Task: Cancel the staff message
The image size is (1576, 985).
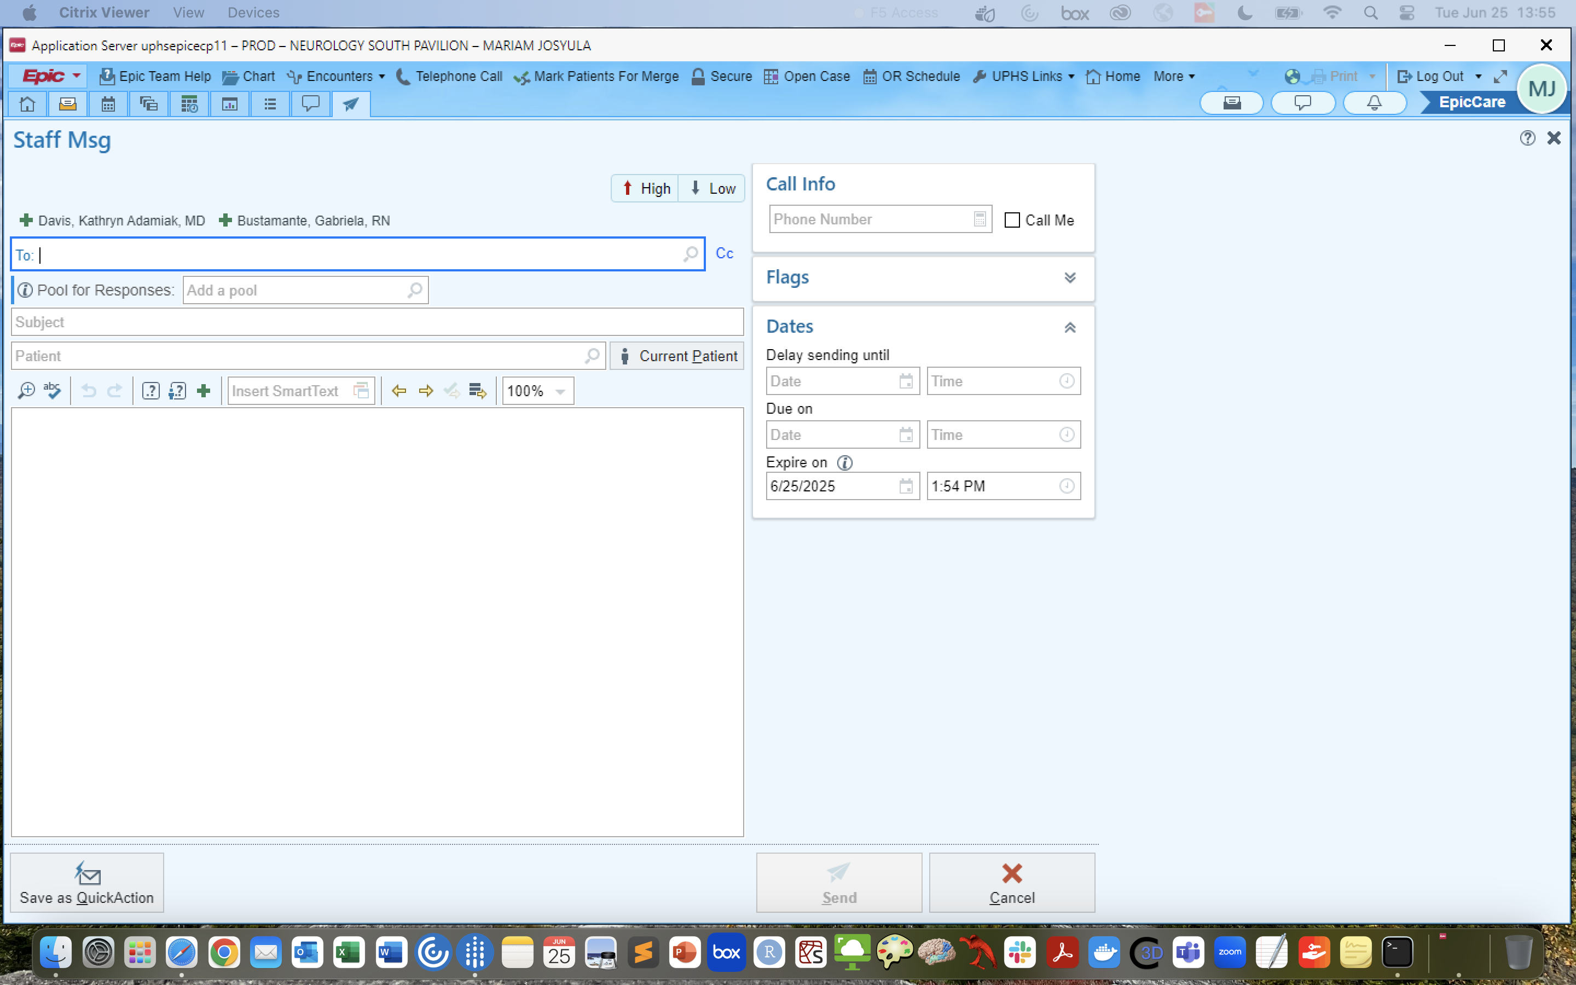Action: [x=1011, y=882]
